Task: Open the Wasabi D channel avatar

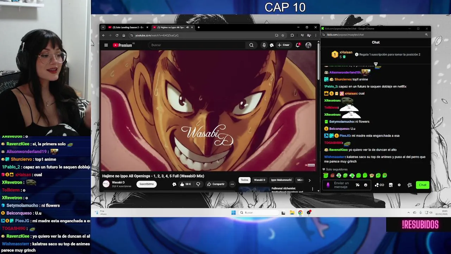Action: 106,184
